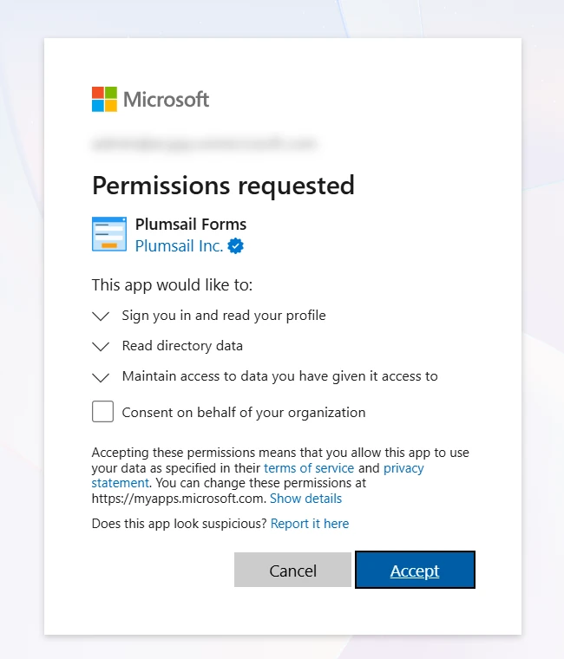Click the Accept button

pyautogui.click(x=415, y=570)
